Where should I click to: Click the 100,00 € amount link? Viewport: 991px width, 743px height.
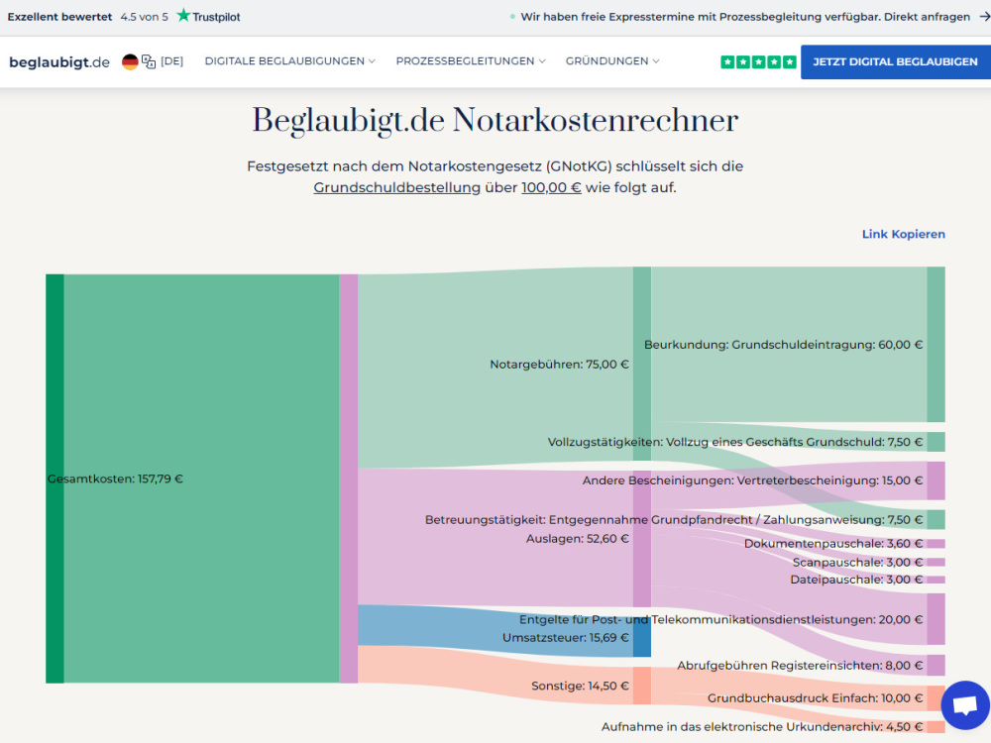pos(551,187)
